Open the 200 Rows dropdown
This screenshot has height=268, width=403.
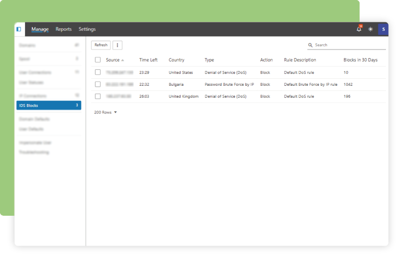(106, 112)
